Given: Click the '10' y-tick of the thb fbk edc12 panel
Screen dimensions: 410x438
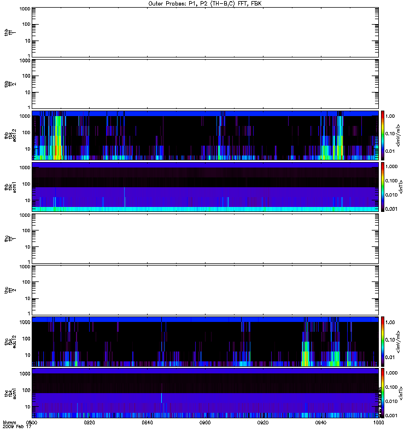Looking at the screenshot, I should click(x=28, y=149).
